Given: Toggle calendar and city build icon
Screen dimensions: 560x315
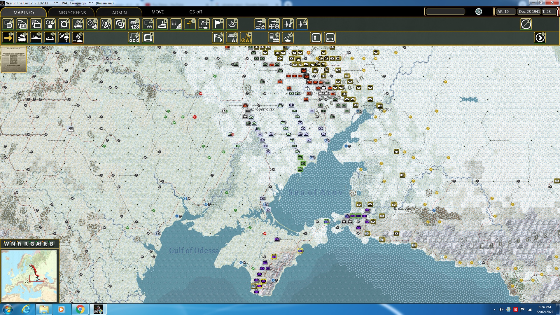Looking at the screenshot, I should click(176, 24).
